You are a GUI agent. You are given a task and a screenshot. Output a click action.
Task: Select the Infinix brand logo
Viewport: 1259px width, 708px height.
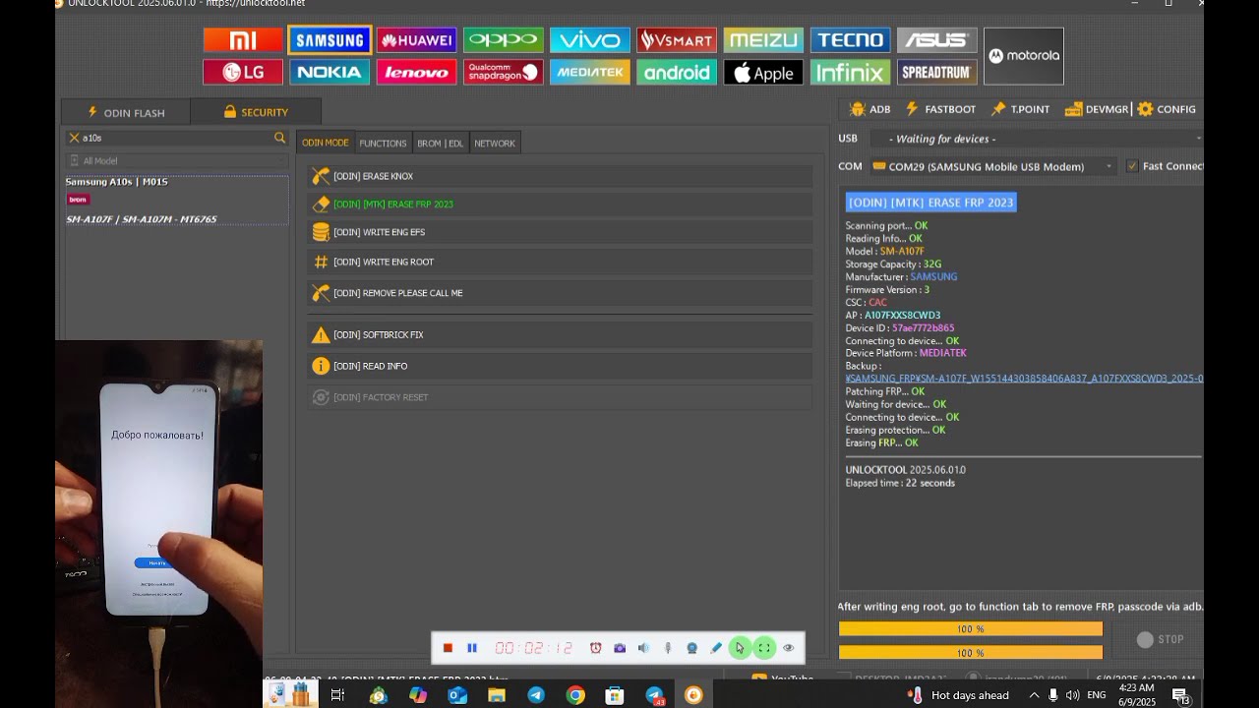(x=850, y=72)
